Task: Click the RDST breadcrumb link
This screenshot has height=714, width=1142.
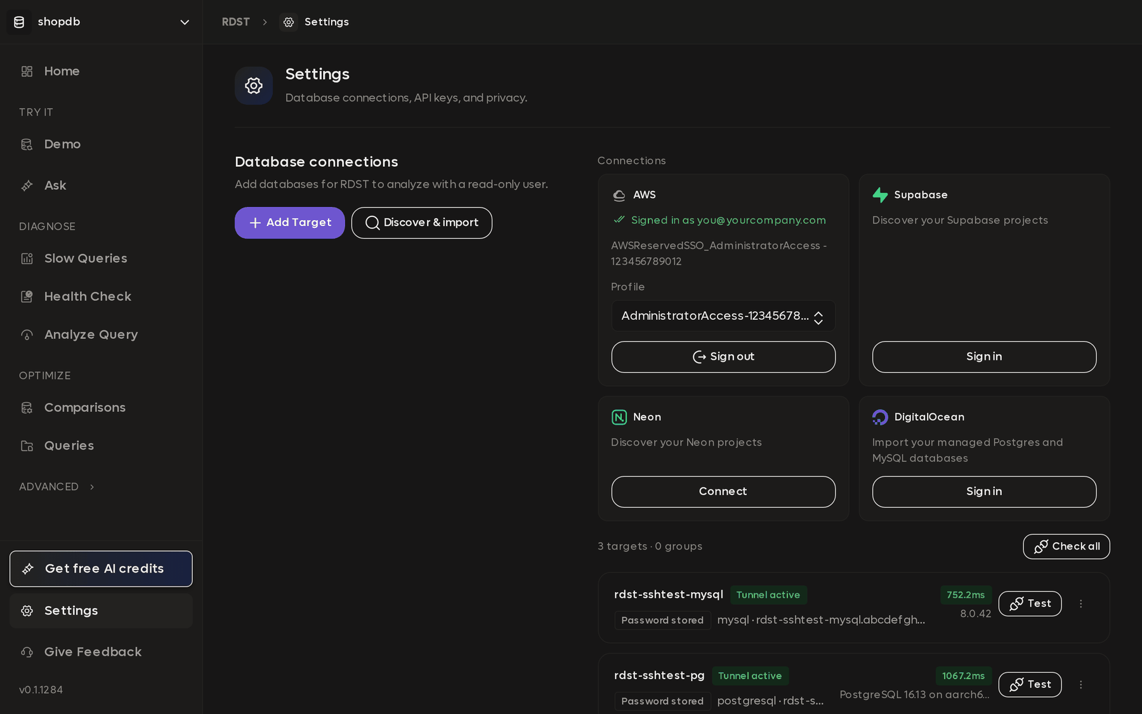Action: pyautogui.click(x=235, y=22)
